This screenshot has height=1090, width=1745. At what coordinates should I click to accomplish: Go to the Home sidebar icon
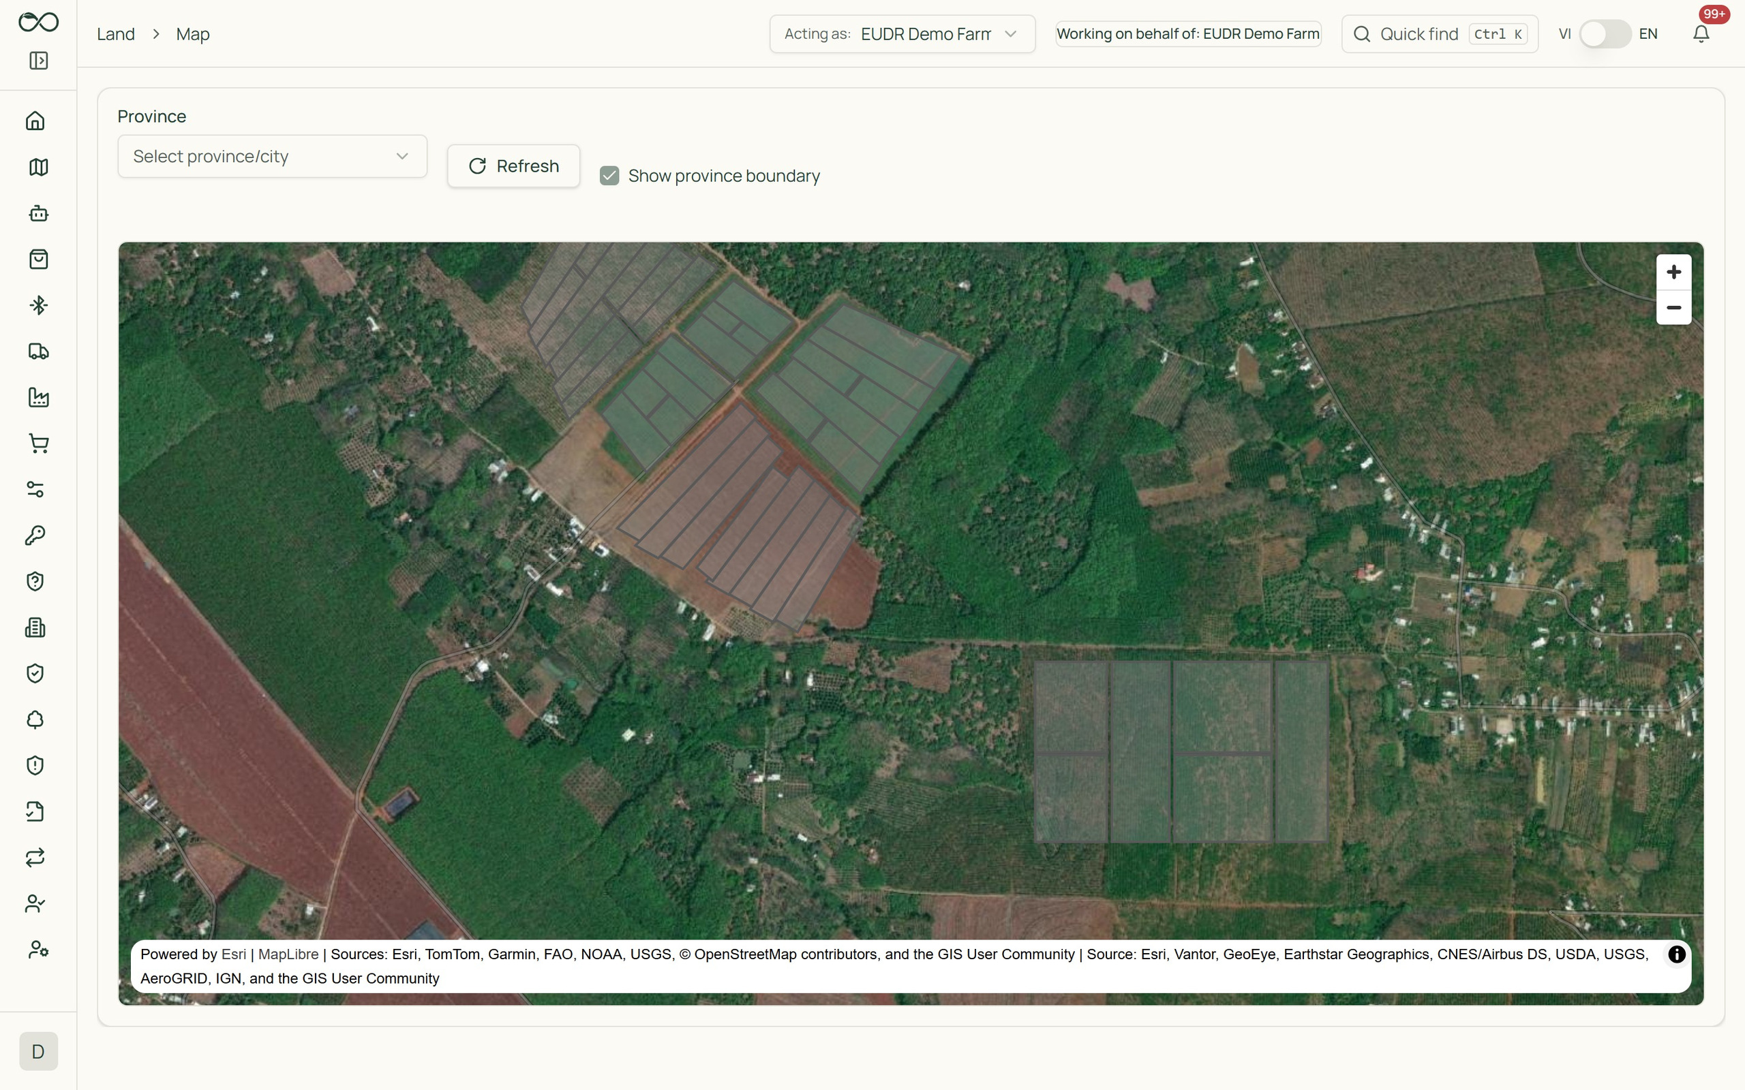(35, 121)
